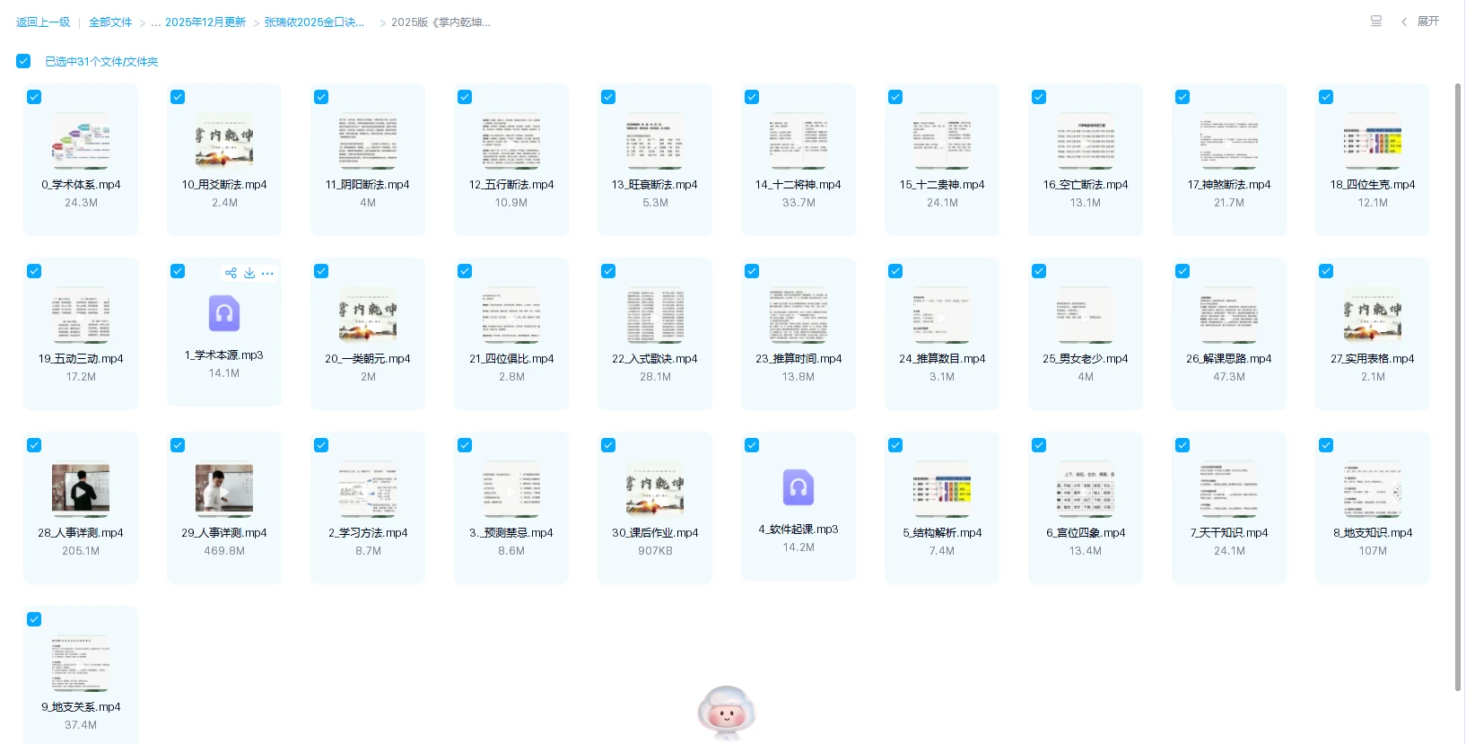Open thumbnail of 6_宫位四象.mp4
The image size is (1466, 744).
coord(1086,489)
